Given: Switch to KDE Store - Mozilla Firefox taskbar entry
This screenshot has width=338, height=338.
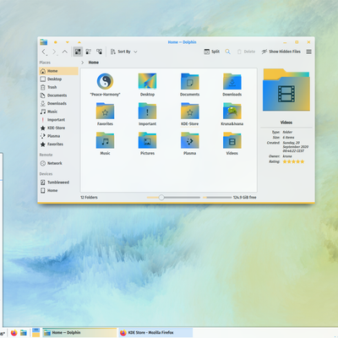Looking at the screenshot, I should (x=155, y=333).
